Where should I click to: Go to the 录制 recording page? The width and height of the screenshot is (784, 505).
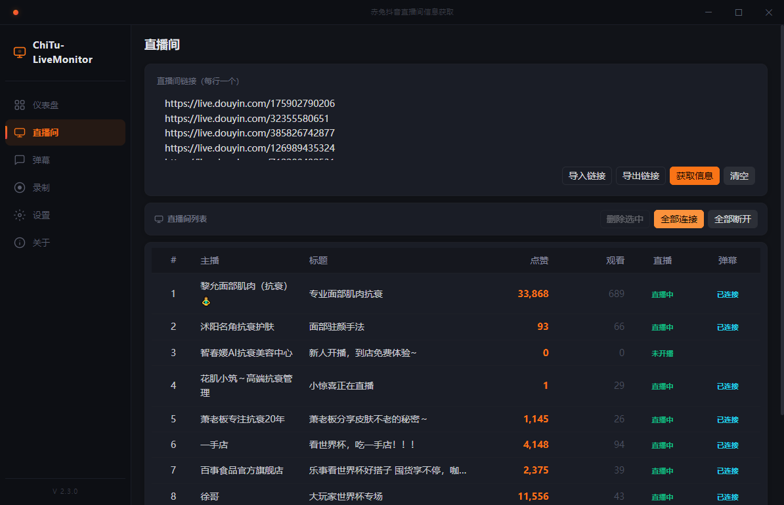pos(65,188)
